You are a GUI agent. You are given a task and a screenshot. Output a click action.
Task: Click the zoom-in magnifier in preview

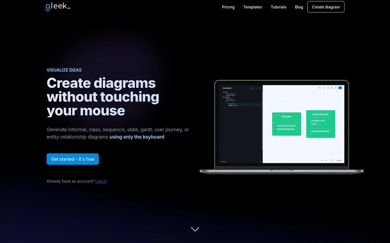(x=331, y=160)
